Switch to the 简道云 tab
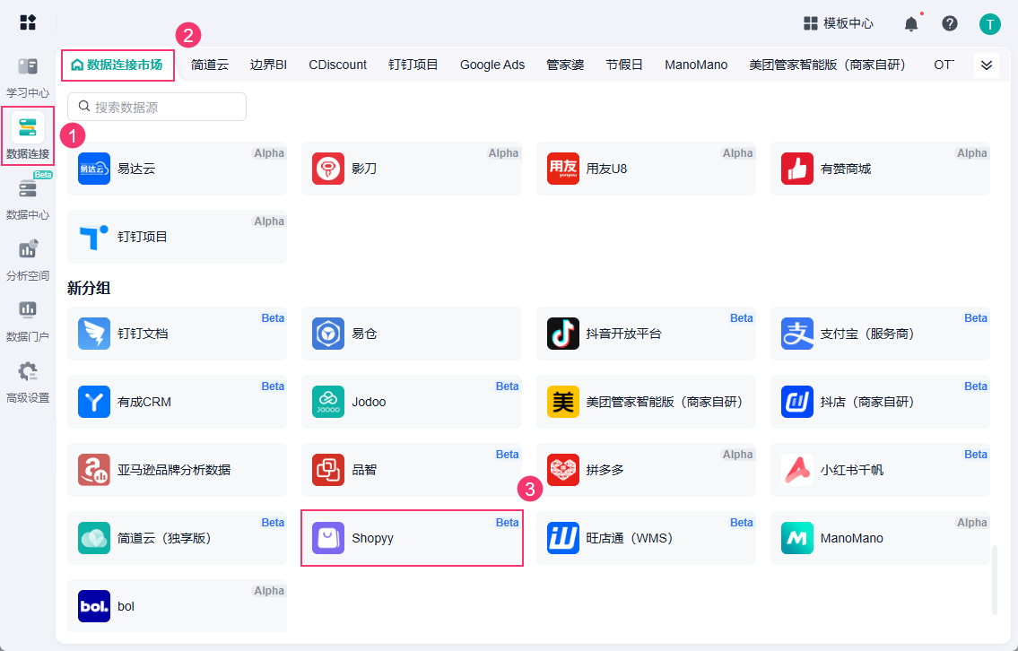The image size is (1018, 651). 210,65
